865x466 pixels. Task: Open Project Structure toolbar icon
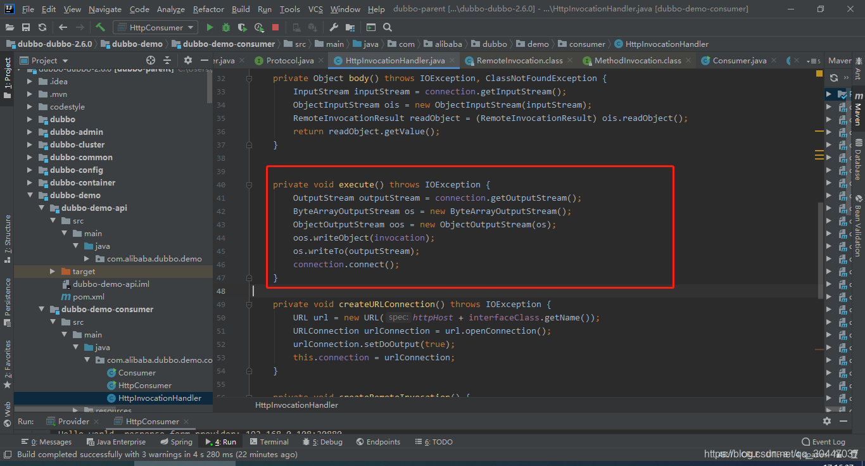point(350,27)
